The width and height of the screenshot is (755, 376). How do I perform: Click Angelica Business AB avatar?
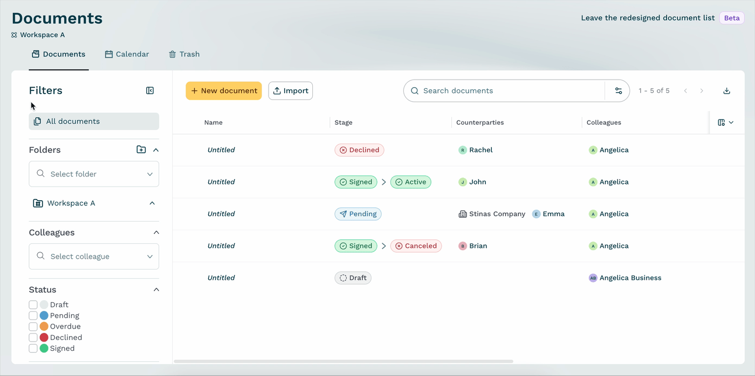pos(593,278)
